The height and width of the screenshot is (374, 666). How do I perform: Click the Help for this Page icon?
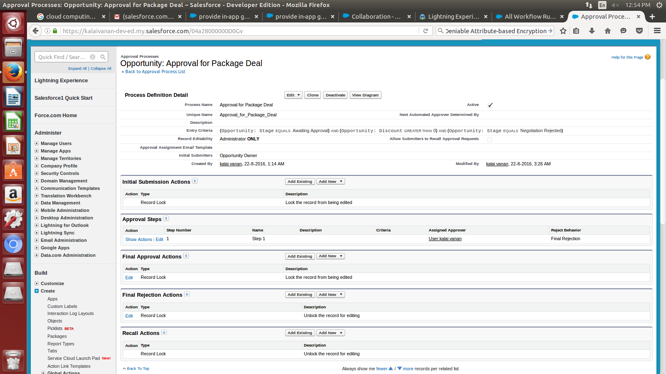(x=647, y=57)
